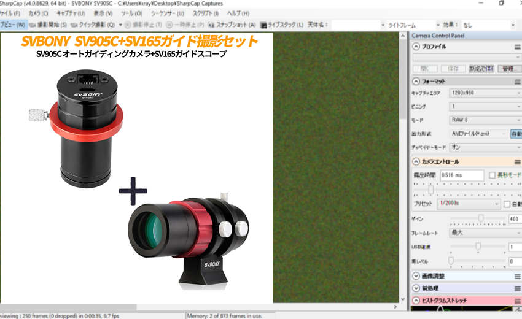Open the 出力形式 AVIファイル dropdown
The width and height of the screenshot is (522, 319).
click(478, 133)
